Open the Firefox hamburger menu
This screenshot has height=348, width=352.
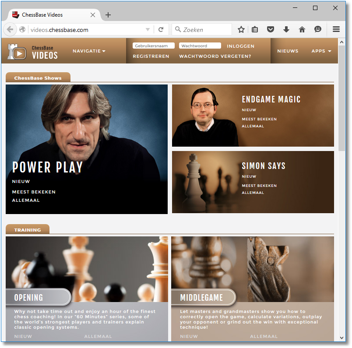click(336, 30)
